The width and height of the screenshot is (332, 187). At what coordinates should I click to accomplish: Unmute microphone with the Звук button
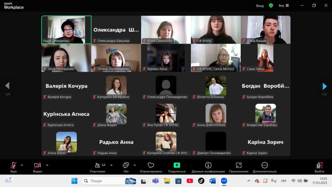pos(13,166)
